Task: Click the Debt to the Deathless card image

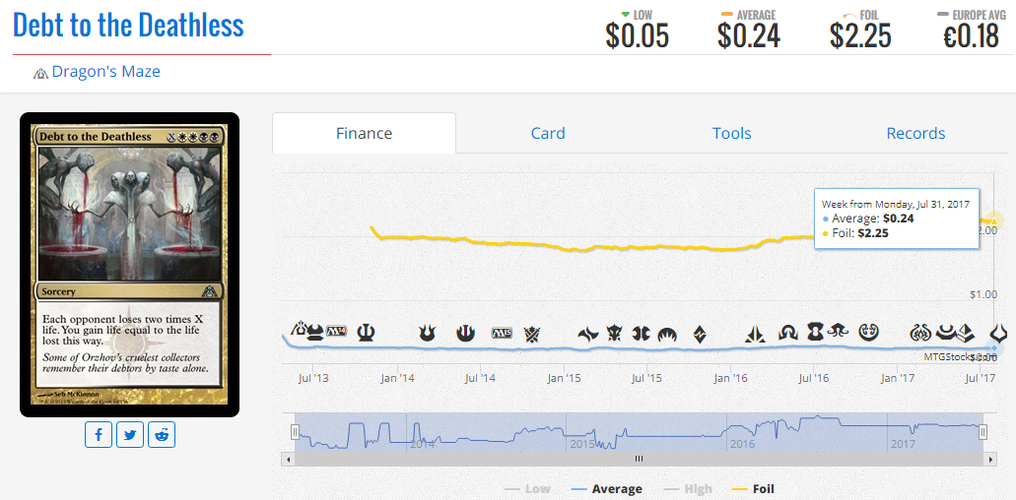Action: pos(130,265)
